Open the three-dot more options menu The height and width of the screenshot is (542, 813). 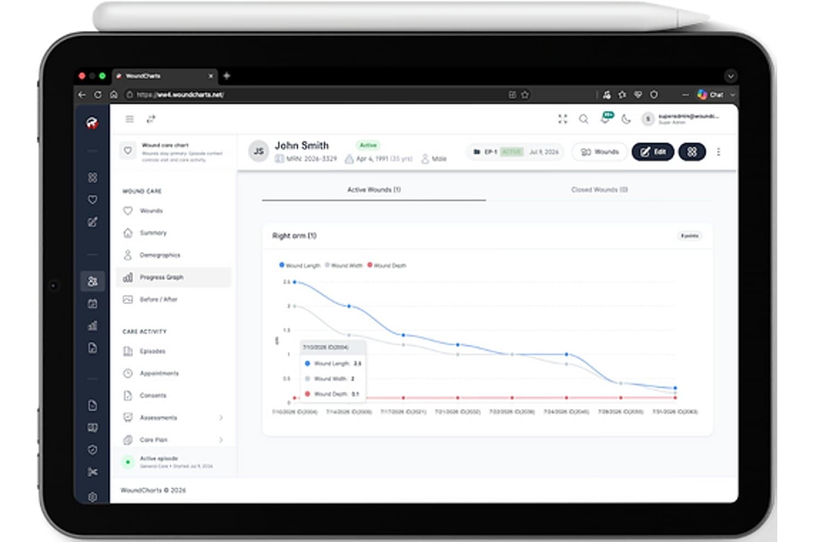[719, 152]
